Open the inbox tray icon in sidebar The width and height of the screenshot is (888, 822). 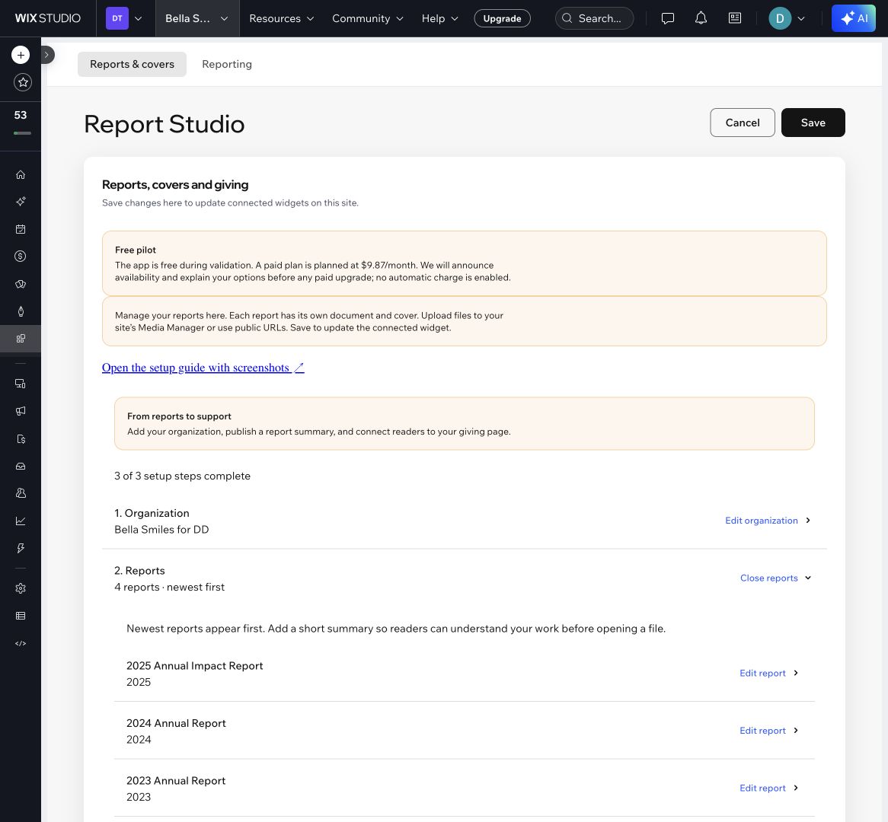pos(21,467)
